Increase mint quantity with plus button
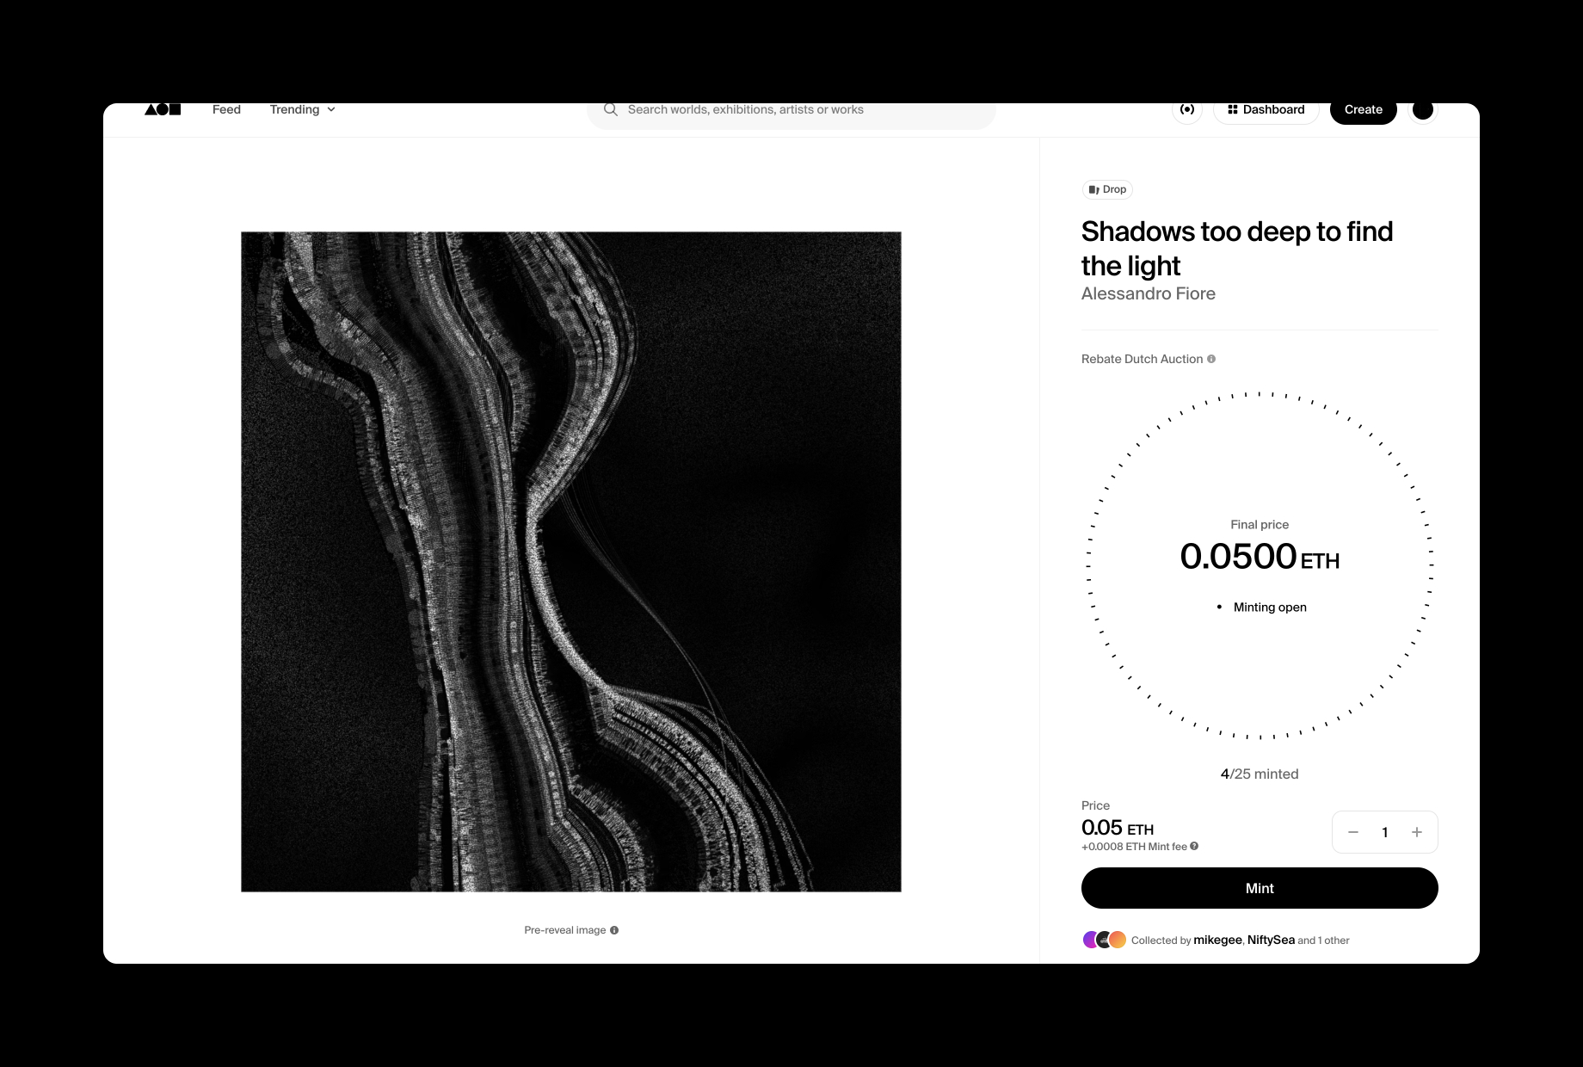This screenshot has width=1583, height=1067. tap(1417, 832)
